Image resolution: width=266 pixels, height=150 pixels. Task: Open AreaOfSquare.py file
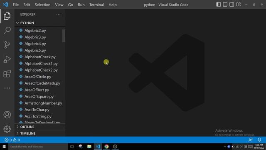[x=39, y=97]
